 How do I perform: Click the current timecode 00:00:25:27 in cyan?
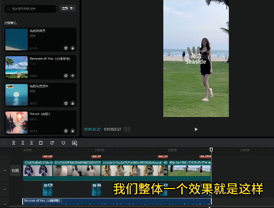(92, 129)
